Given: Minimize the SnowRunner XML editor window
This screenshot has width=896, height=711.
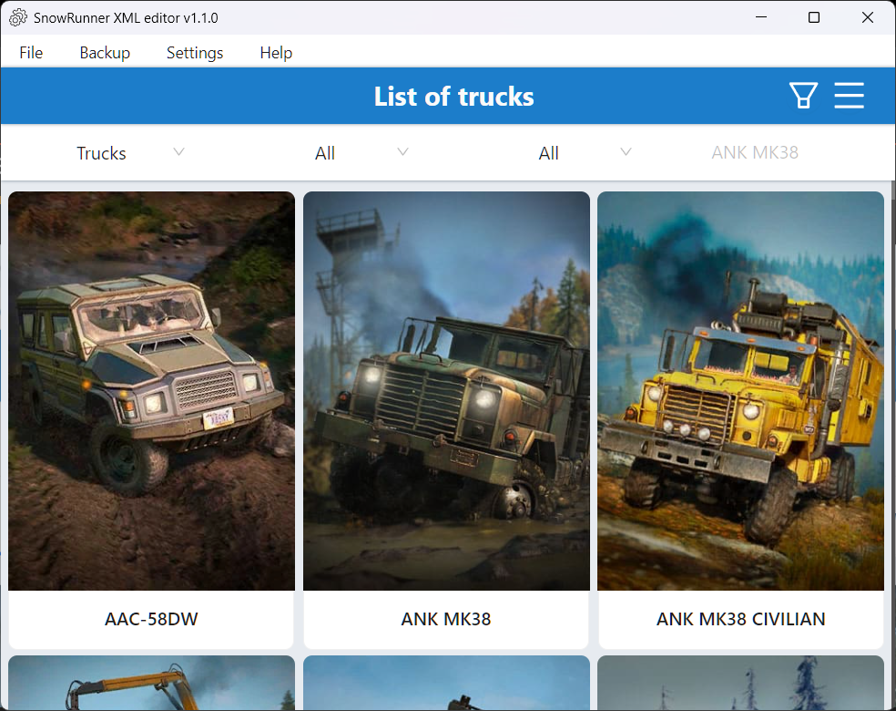Looking at the screenshot, I should tap(760, 17).
